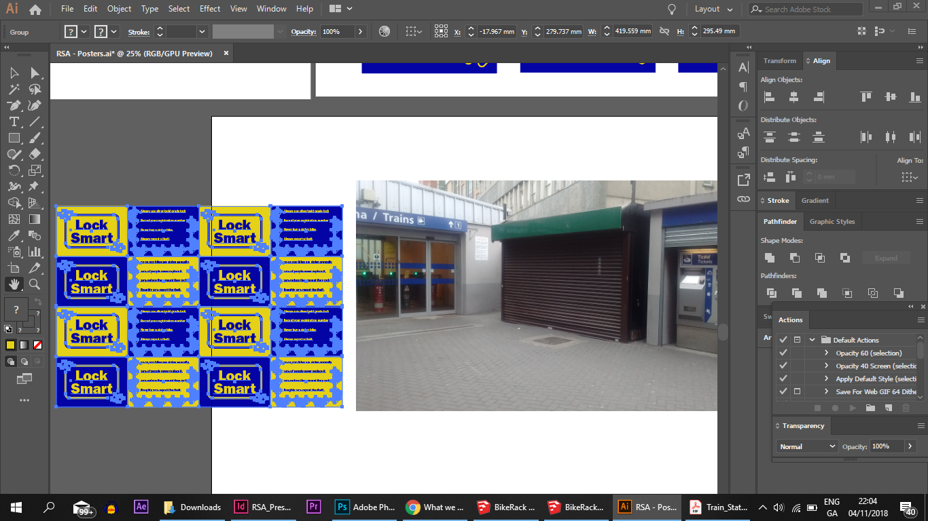
Task: Switch to the Graphic Styles tab
Action: tap(832, 221)
